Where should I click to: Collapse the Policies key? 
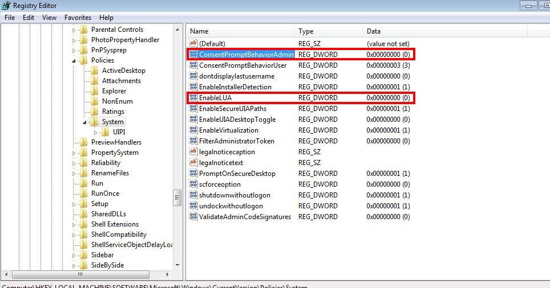(x=74, y=61)
